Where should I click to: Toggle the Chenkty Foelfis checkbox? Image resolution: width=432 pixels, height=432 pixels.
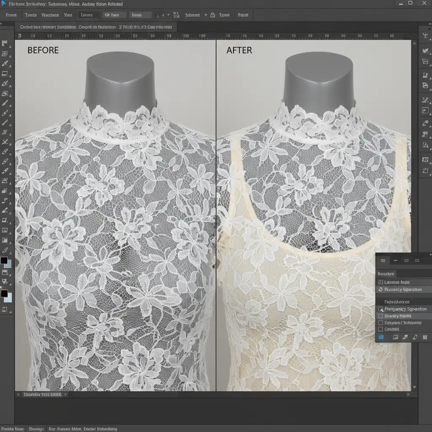click(x=381, y=316)
